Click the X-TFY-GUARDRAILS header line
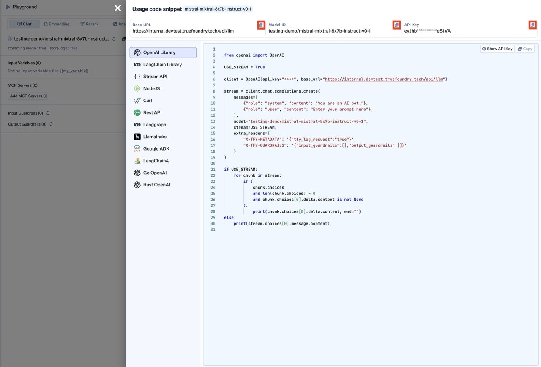Viewport: 541px width, 367px height. point(325,145)
